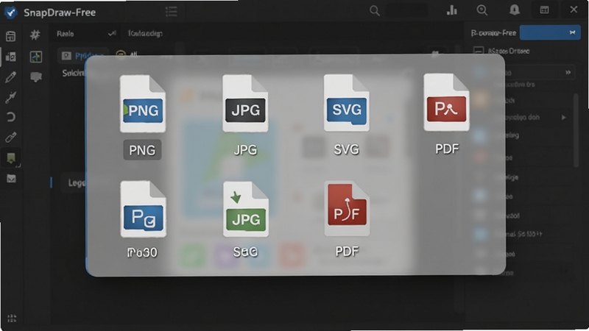Close the SnapDraw-Free window with X
Screen dimensions: 589x331
tap(574, 10)
